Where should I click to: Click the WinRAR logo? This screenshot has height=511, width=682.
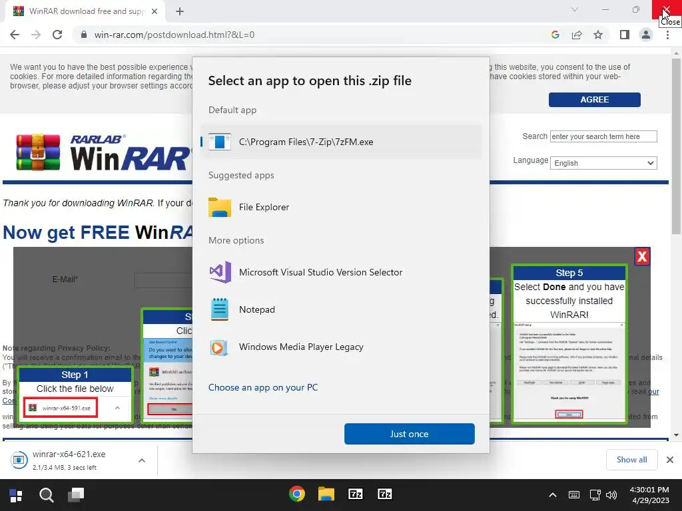[x=103, y=152]
